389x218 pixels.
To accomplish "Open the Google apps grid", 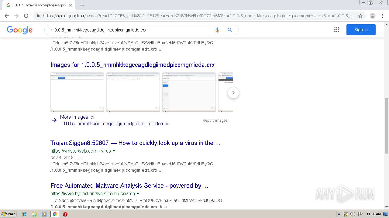I will [x=336, y=30].
